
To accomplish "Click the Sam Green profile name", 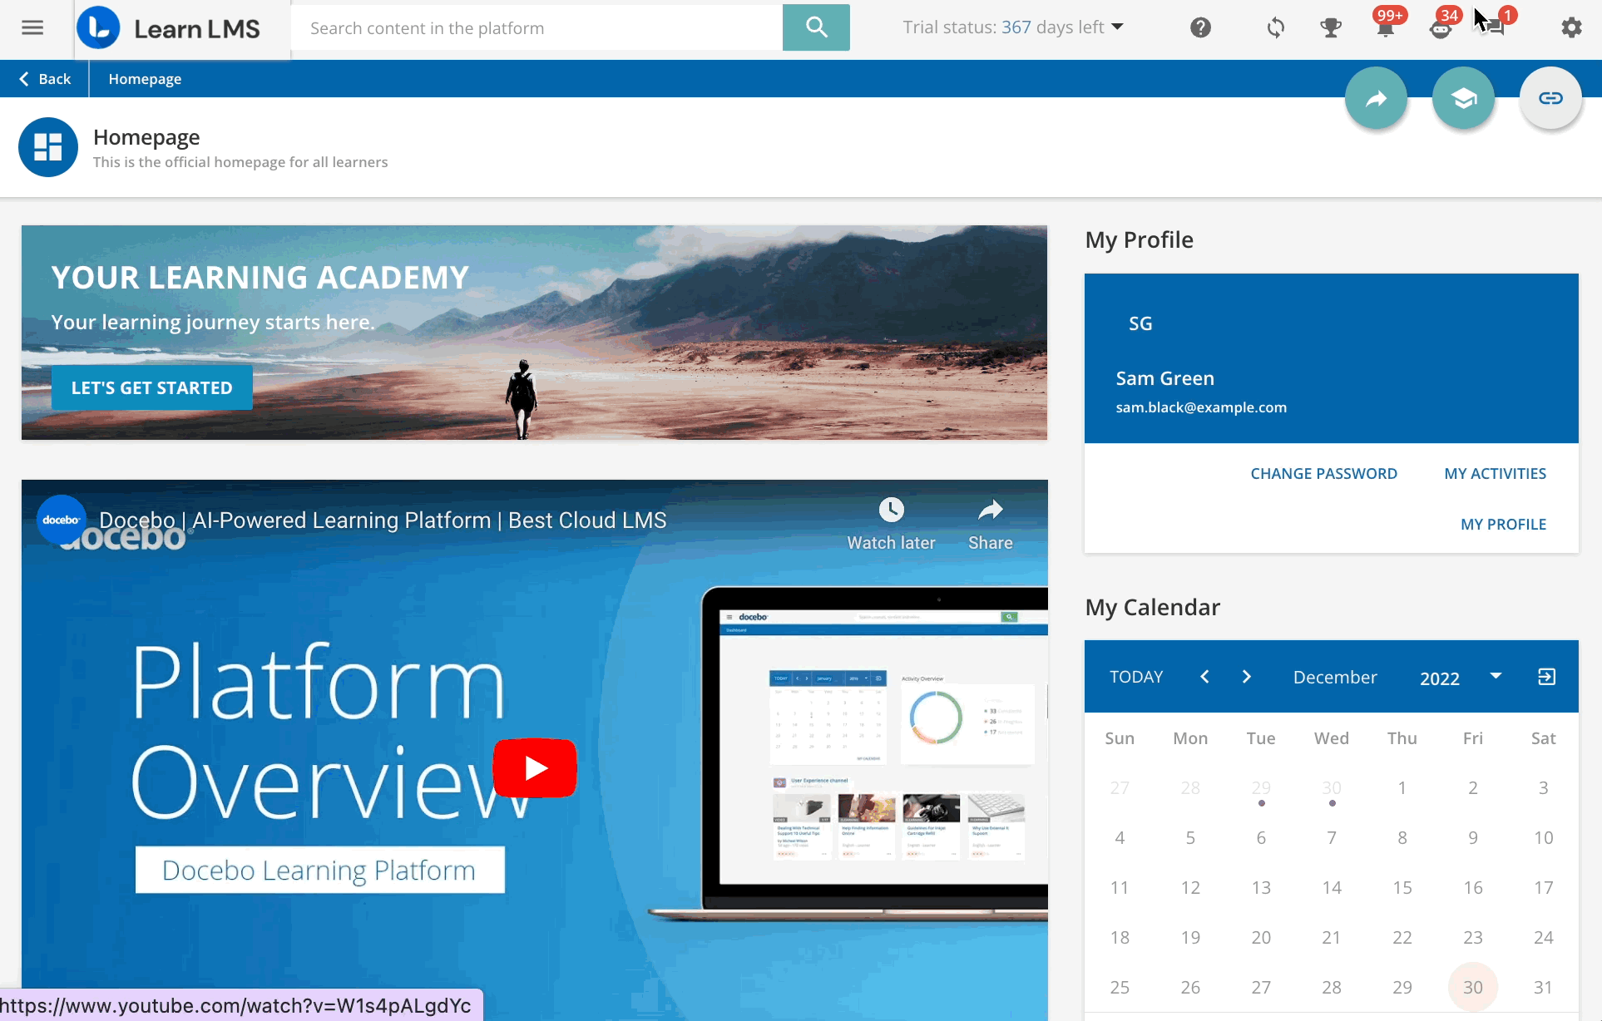I will [1164, 378].
